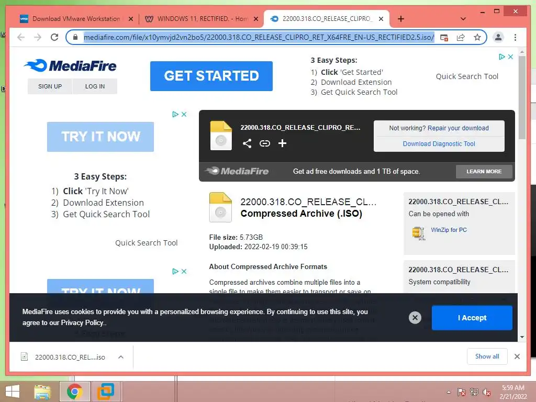Close the downloads bar
The height and width of the screenshot is (402, 536).
point(517,356)
